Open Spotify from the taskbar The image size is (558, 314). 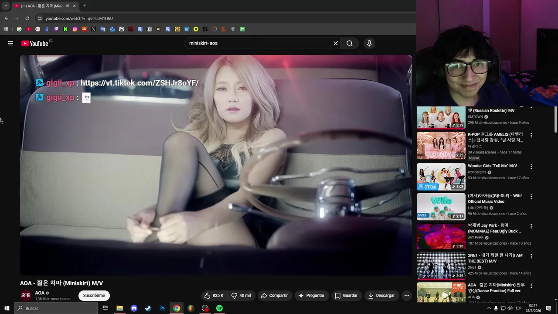click(x=219, y=308)
